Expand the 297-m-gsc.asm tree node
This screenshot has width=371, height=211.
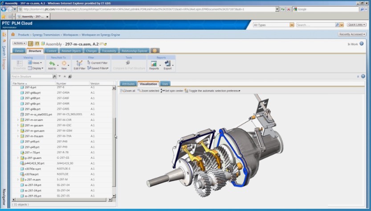point(18,125)
